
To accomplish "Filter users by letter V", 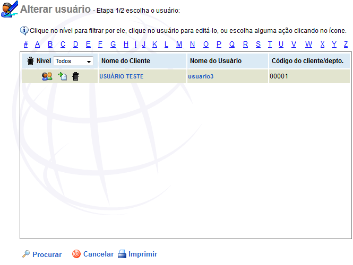I will point(294,45).
